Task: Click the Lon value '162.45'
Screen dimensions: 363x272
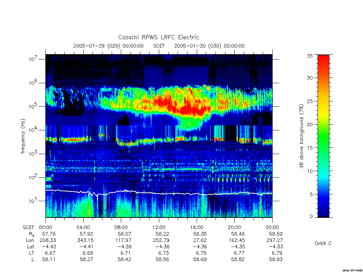Action: click(x=236, y=240)
